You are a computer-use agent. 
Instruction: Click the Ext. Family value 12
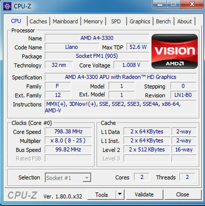pyautogui.click(x=58, y=95)
